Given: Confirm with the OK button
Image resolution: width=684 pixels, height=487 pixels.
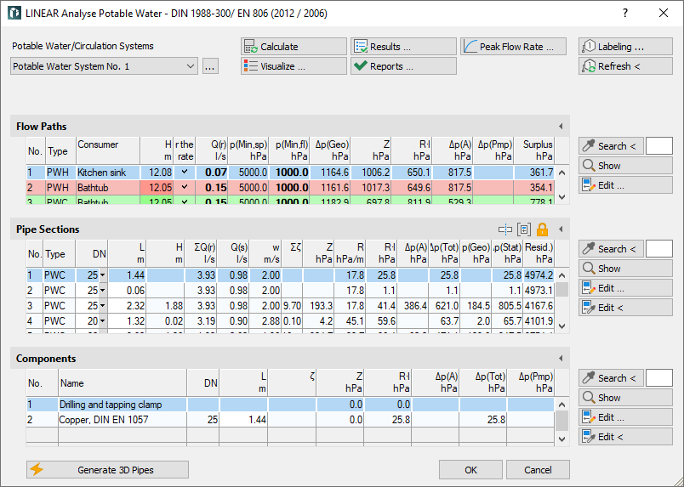Looking at the screenshot, I should click(x=470, y=469).
